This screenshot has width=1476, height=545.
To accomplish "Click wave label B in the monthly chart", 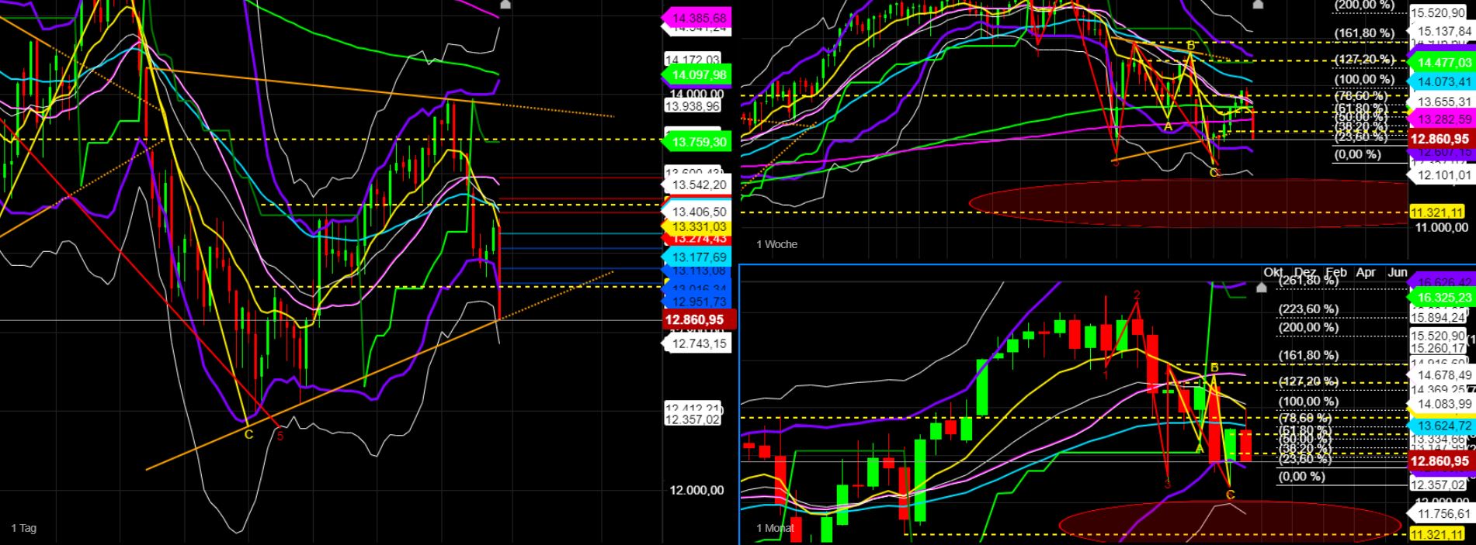I will pos(1214,367).
